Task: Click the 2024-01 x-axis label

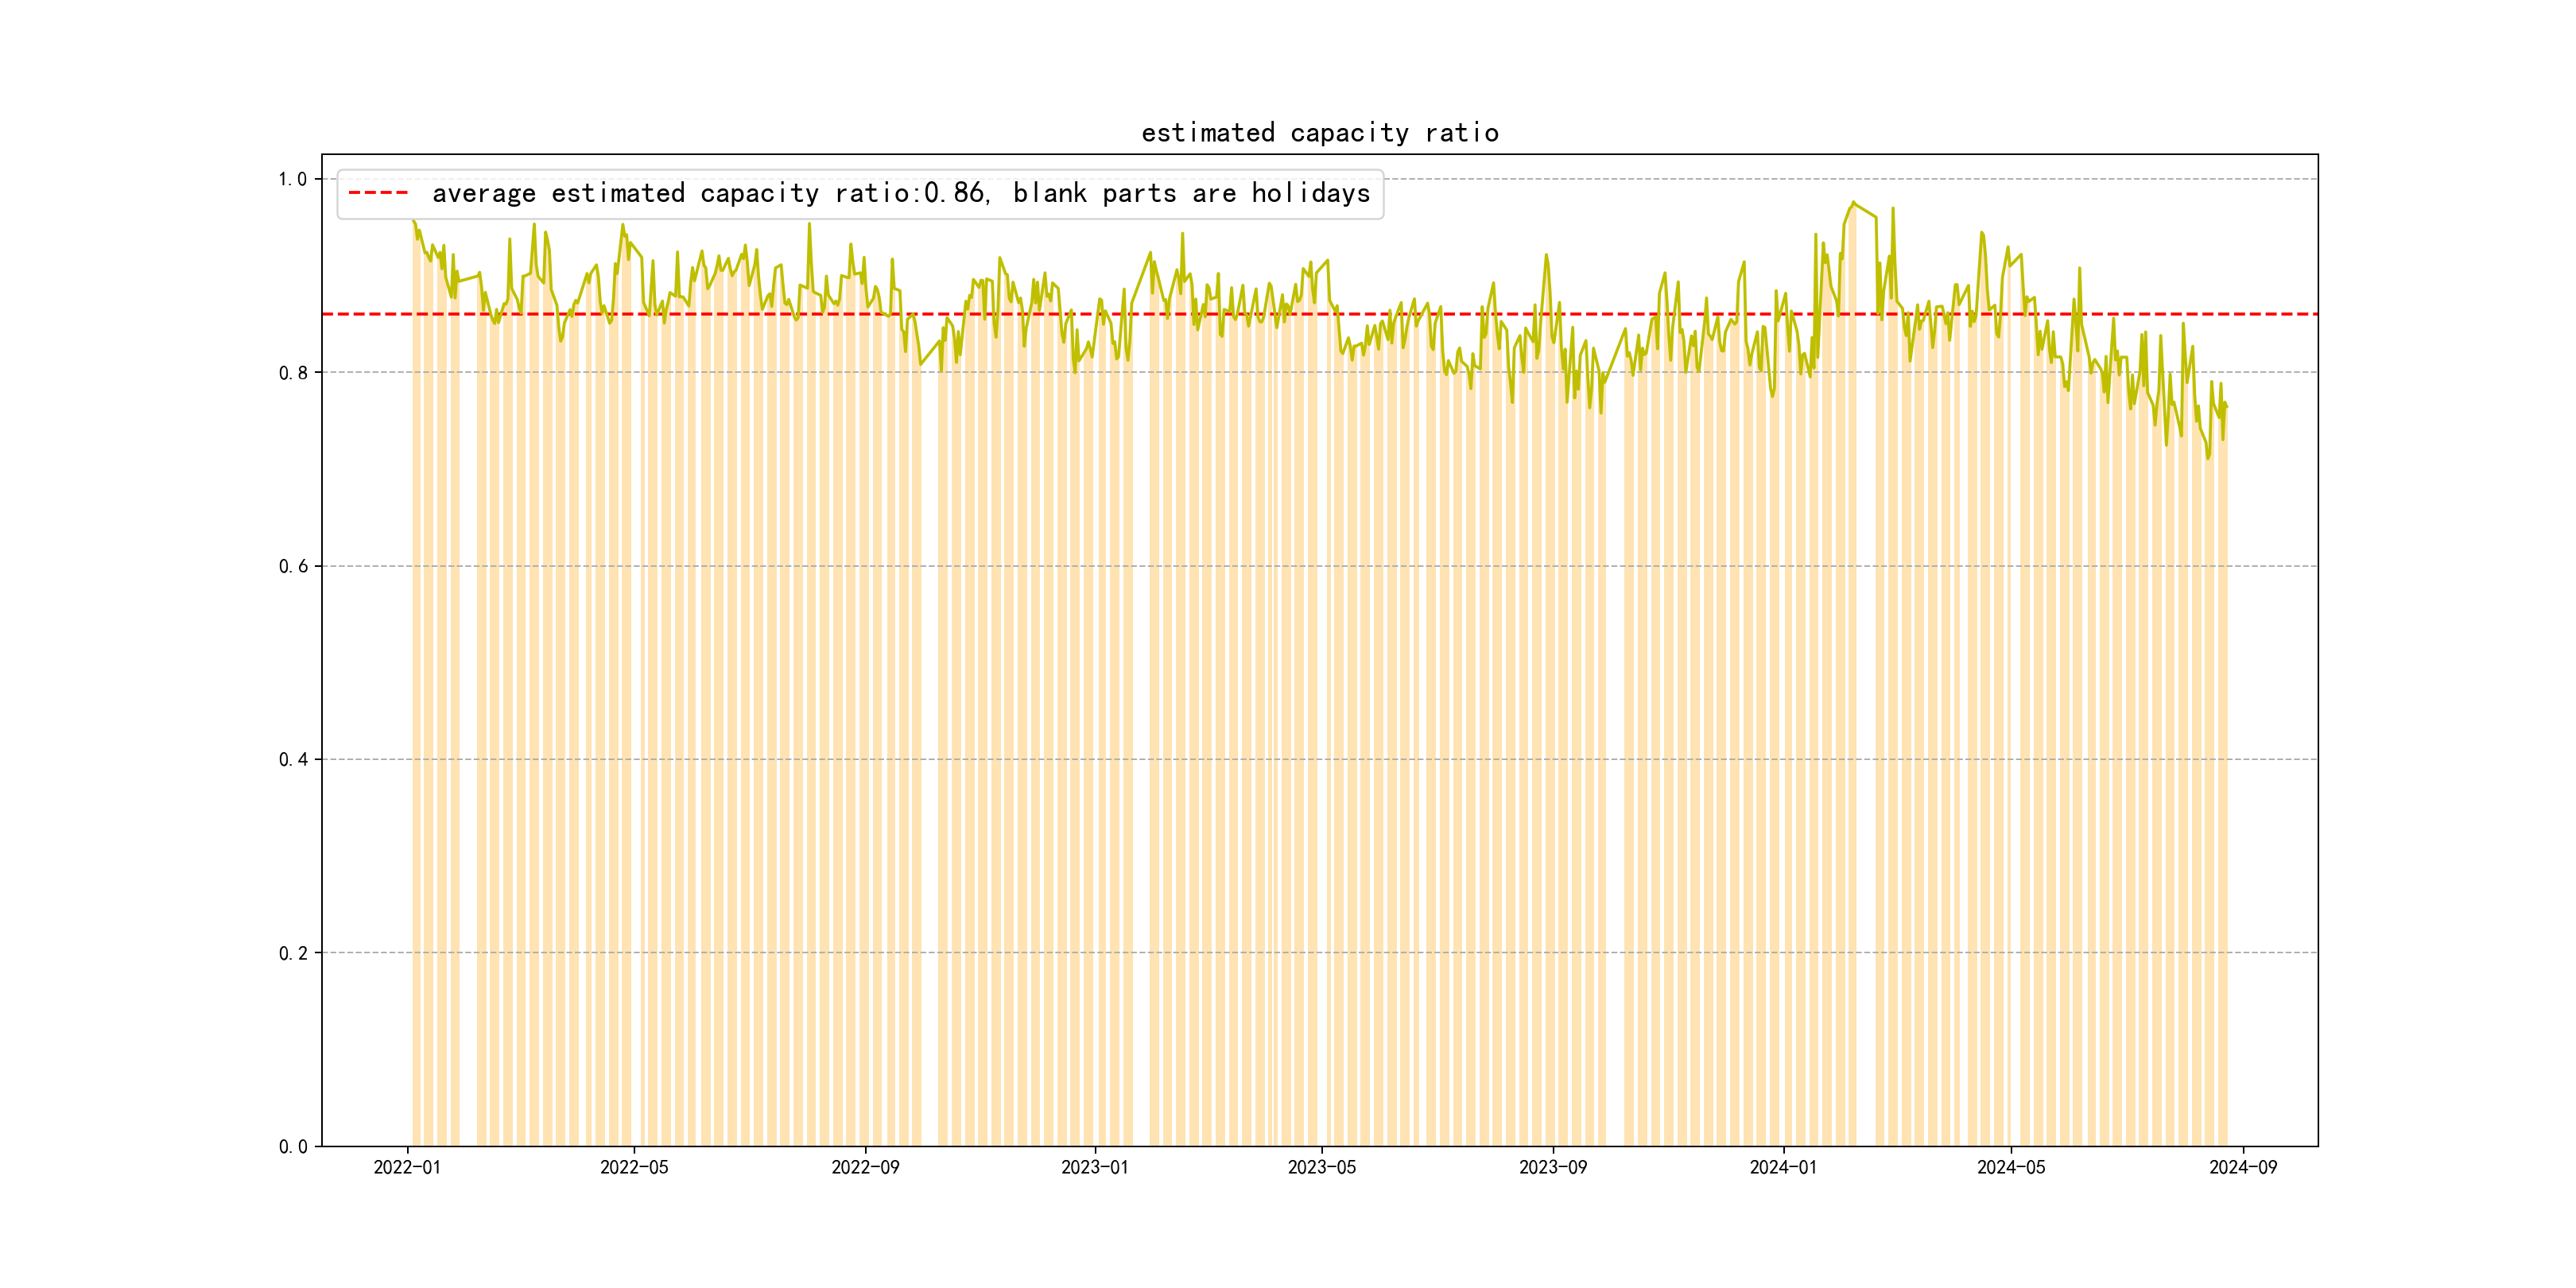Action: click(x=1783, y=1167)
